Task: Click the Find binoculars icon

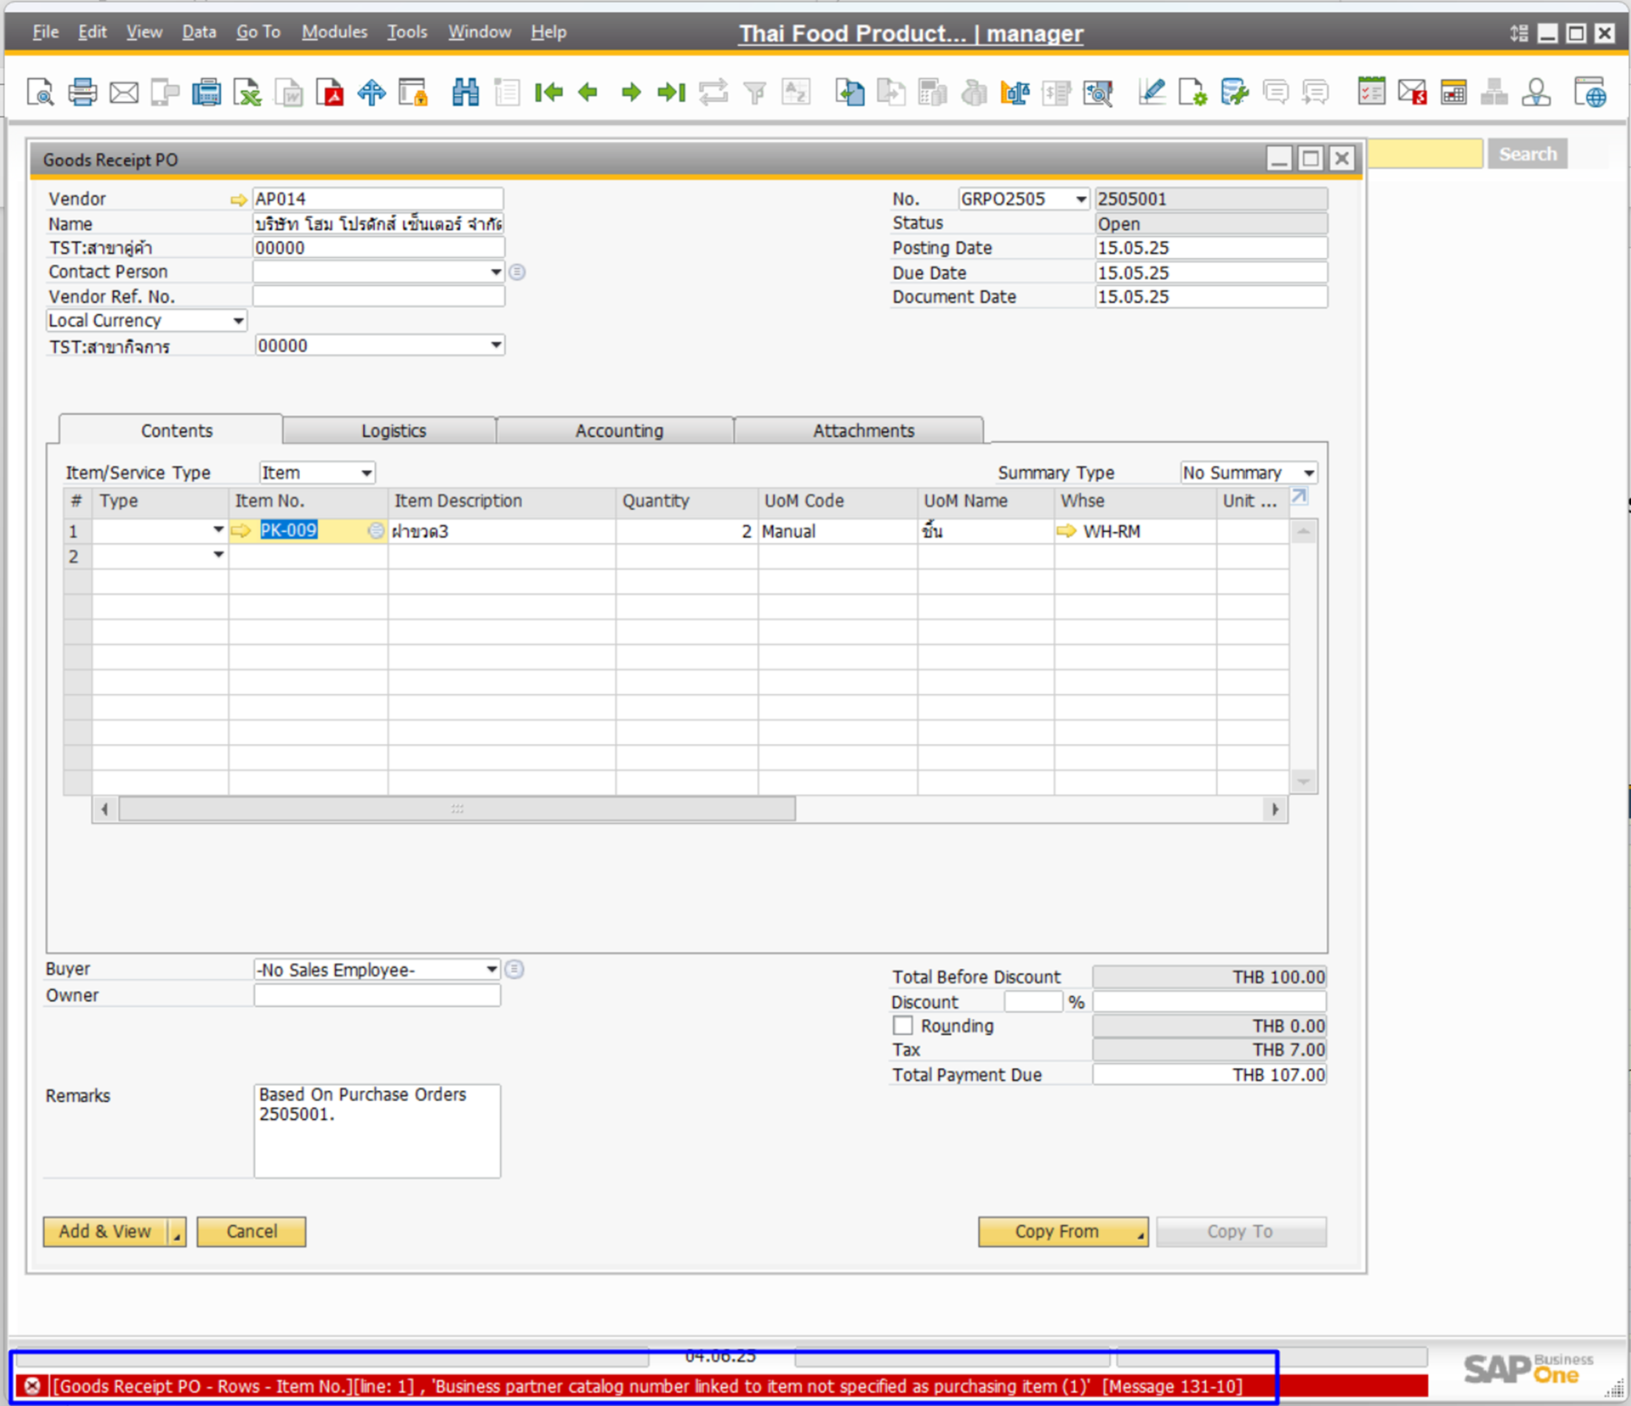Action: pyautogui.click(x=465, y=93)
